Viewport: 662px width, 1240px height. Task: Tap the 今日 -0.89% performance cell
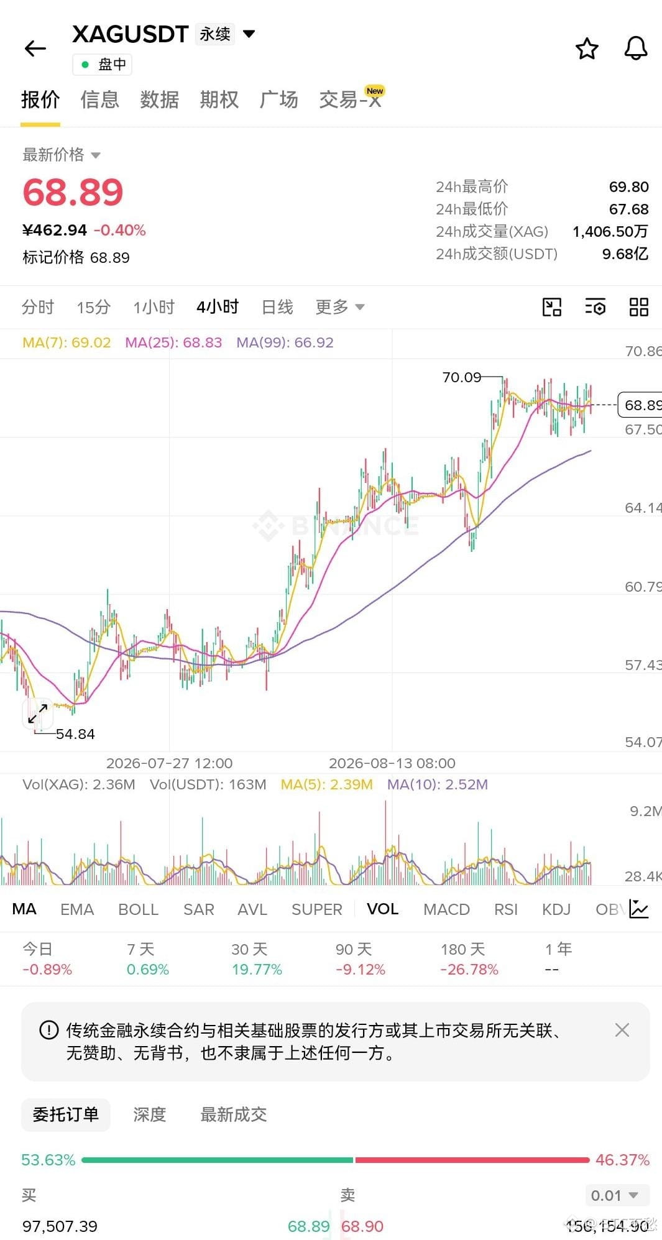tap(47, 958)
